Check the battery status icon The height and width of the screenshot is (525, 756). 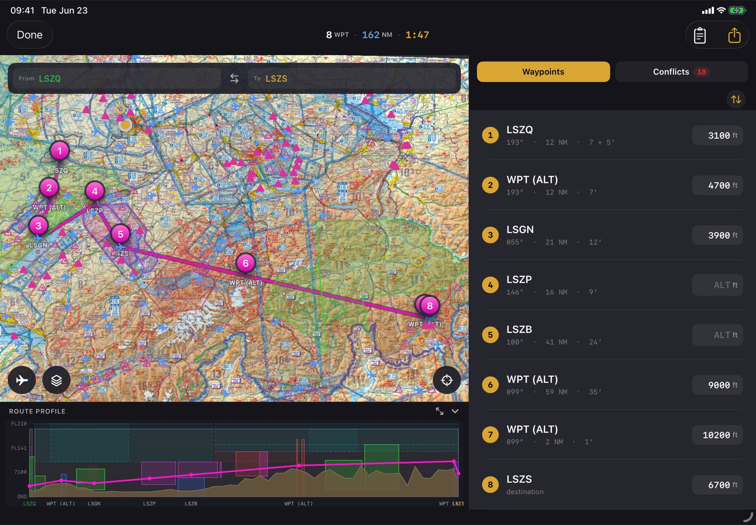[x=737, y=10]
